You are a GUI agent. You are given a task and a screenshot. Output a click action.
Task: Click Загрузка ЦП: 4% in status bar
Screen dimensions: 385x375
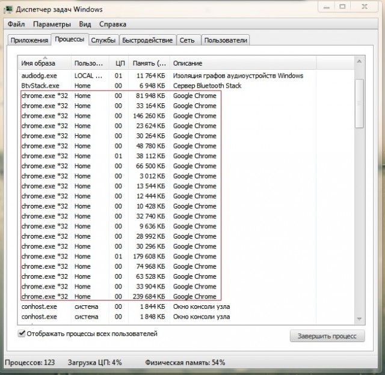pos(95,362)
